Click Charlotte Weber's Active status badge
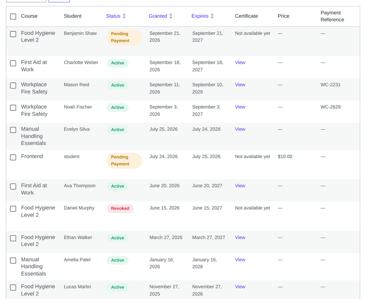The height and width of the screenshot is (299, 366). [118, 63]
